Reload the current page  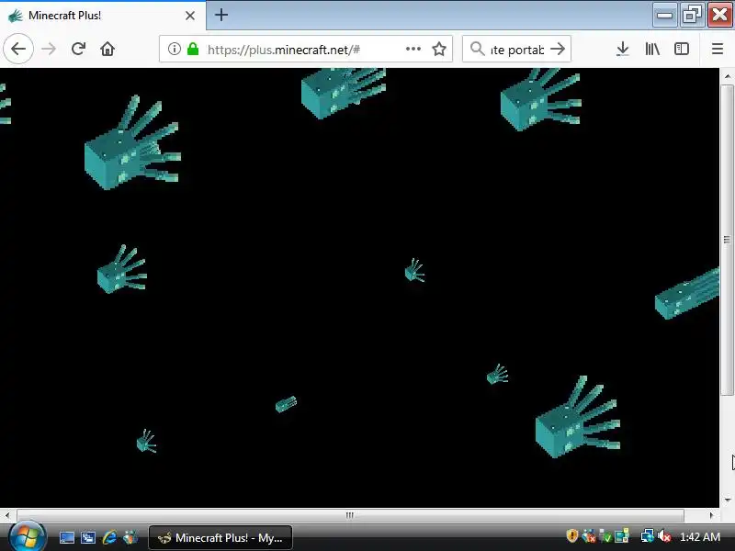click(78, 49)
